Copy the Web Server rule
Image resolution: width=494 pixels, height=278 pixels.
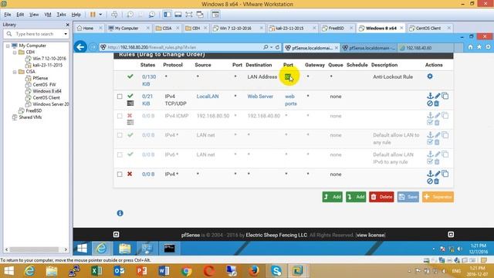[445, 96]
